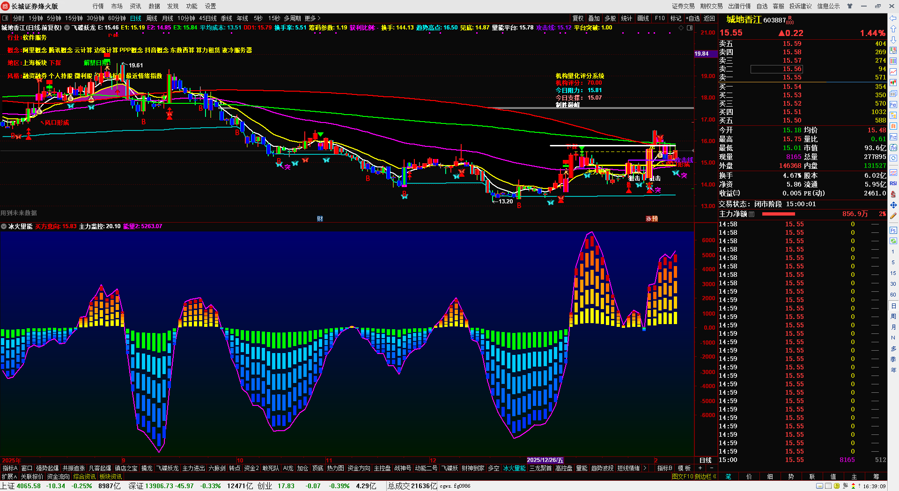The height and width of the screenshot is (491, 899).
Task: Click the round icon beside the stock name
Action: (67, 28)
